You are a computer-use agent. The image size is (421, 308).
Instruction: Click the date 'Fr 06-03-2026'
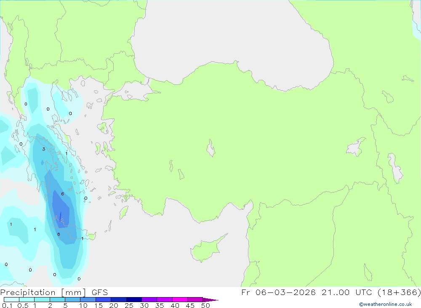coord(278,292)
